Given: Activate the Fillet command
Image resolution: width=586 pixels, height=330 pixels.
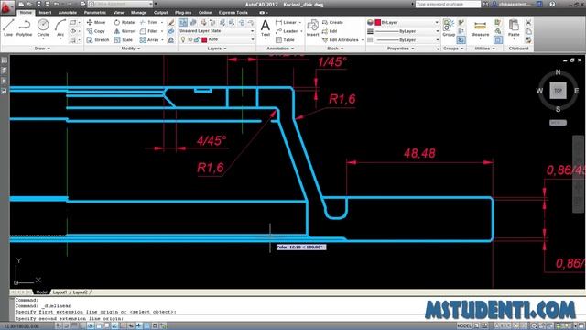Looking at the screenshot, I should pyautogui.click(x=149, y=31).
